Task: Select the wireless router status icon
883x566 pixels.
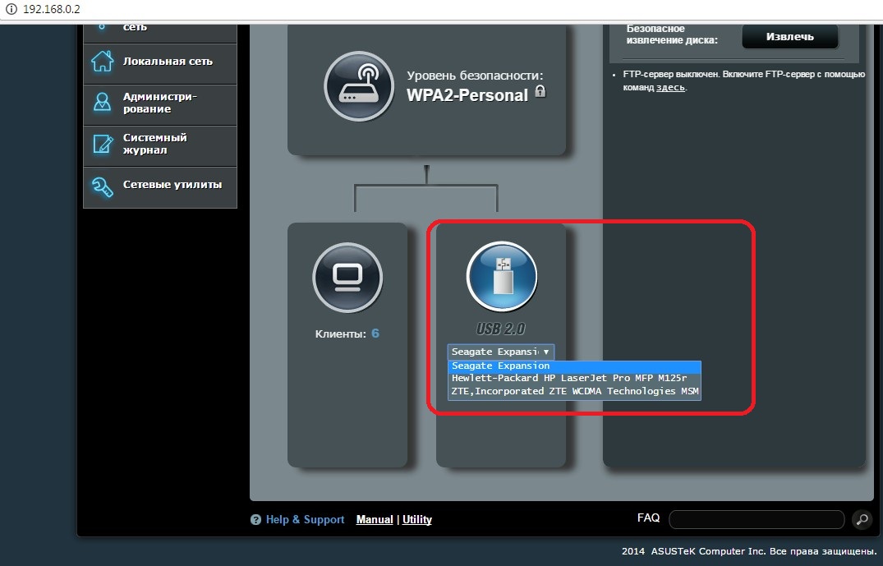Action: coord(359,86)
